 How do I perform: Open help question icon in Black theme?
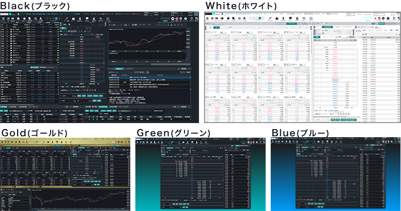[x=185, y=19]
